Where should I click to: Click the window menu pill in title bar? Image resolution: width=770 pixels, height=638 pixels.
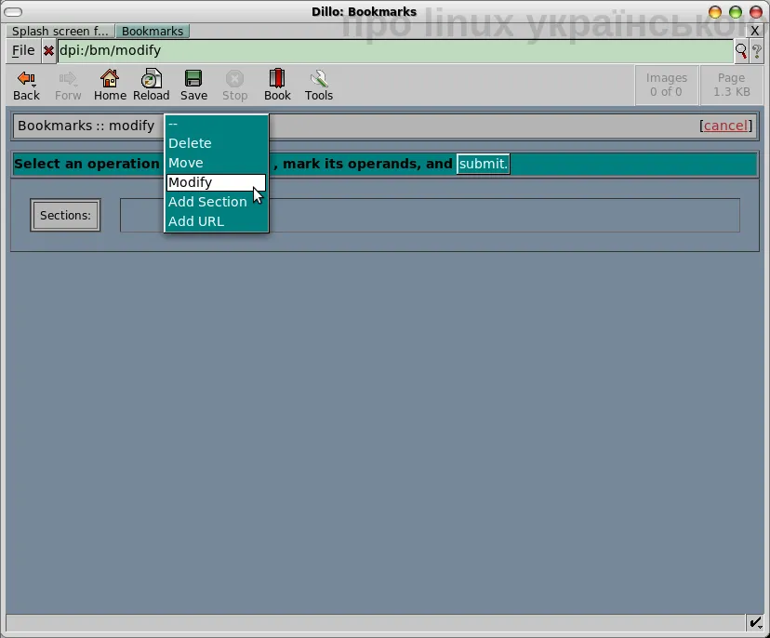(13, 12)
